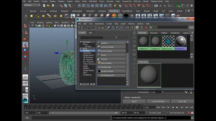Viewport: 216px width, 121px height.
Task: Click the MEL command line input
Action: pyautogui.click(x=71, y=118)
